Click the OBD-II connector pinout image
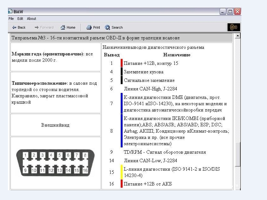Viewport: 267px width, 200px height. [x=55, y=163]
